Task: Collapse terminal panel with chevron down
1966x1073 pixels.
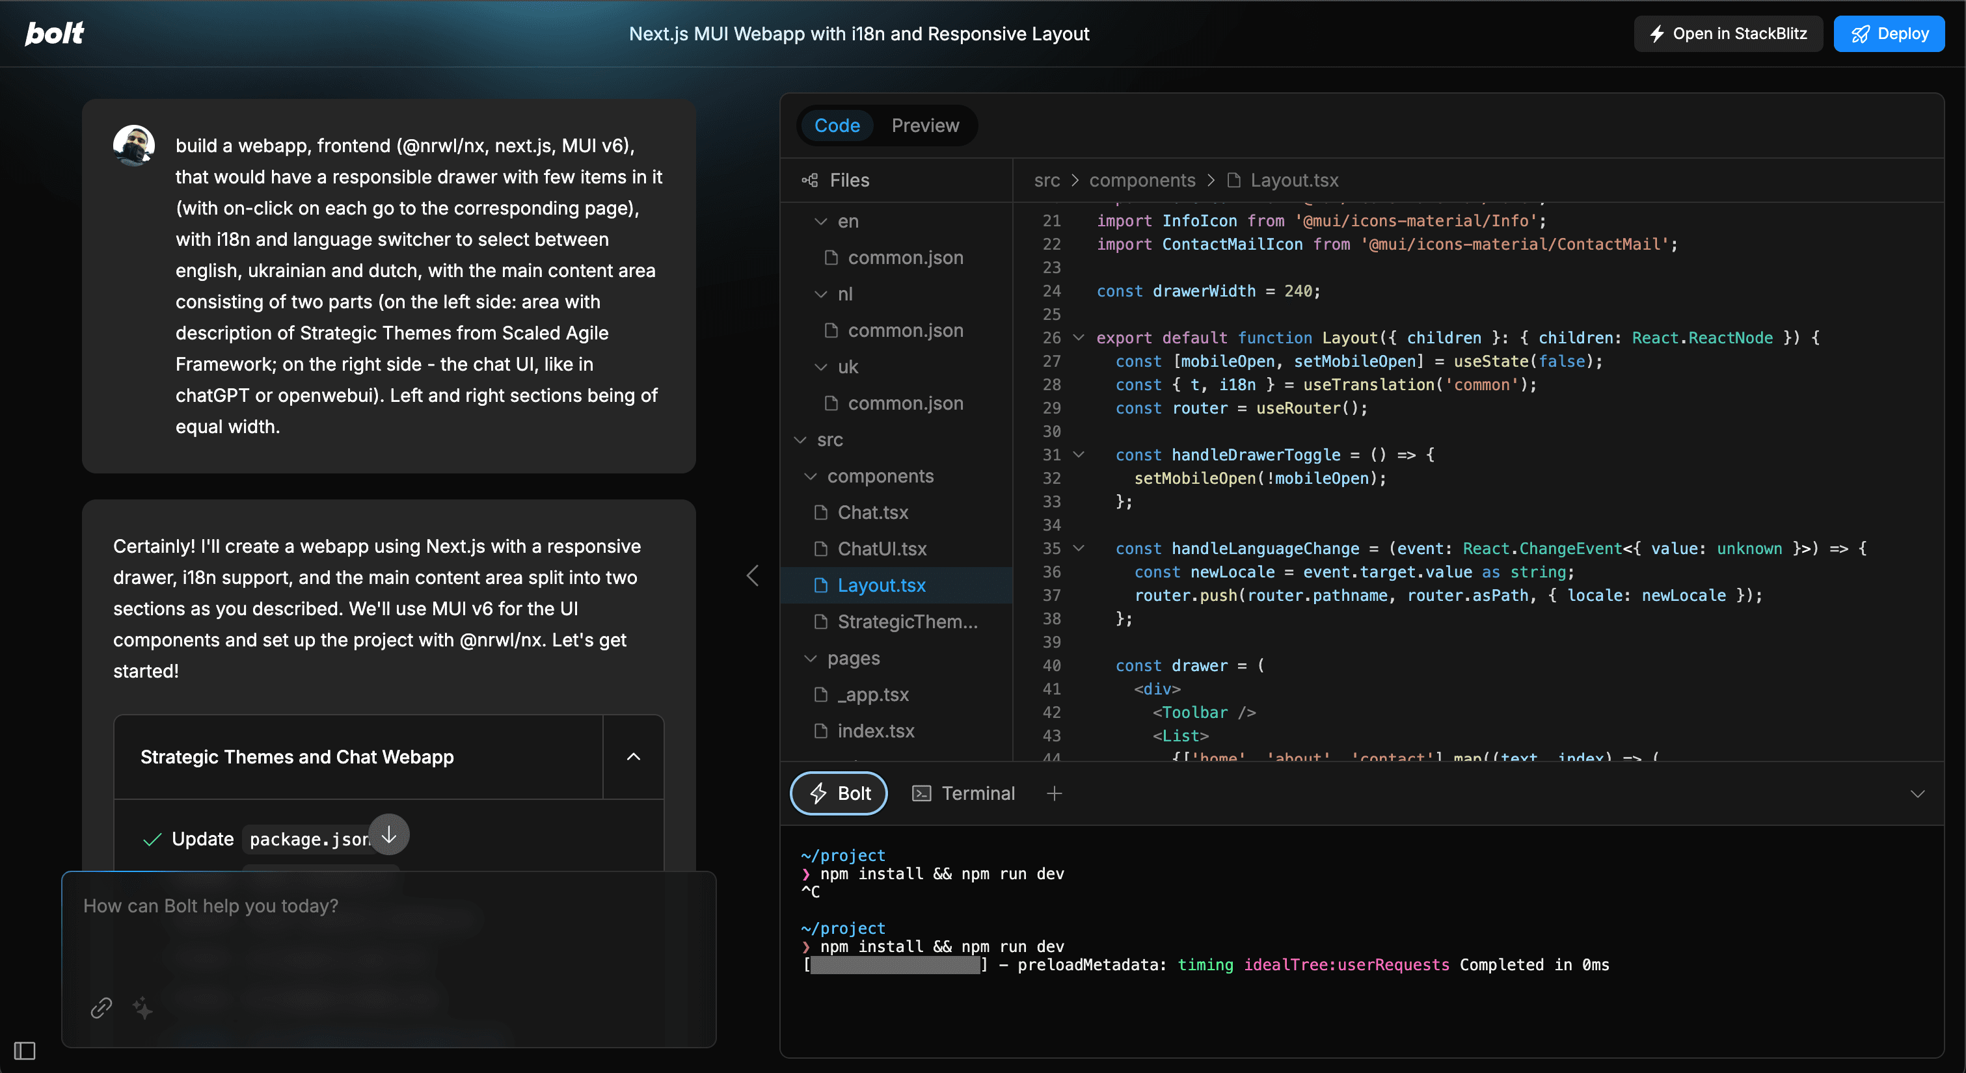Action: pyautogui.click(x=1917, y=793)
